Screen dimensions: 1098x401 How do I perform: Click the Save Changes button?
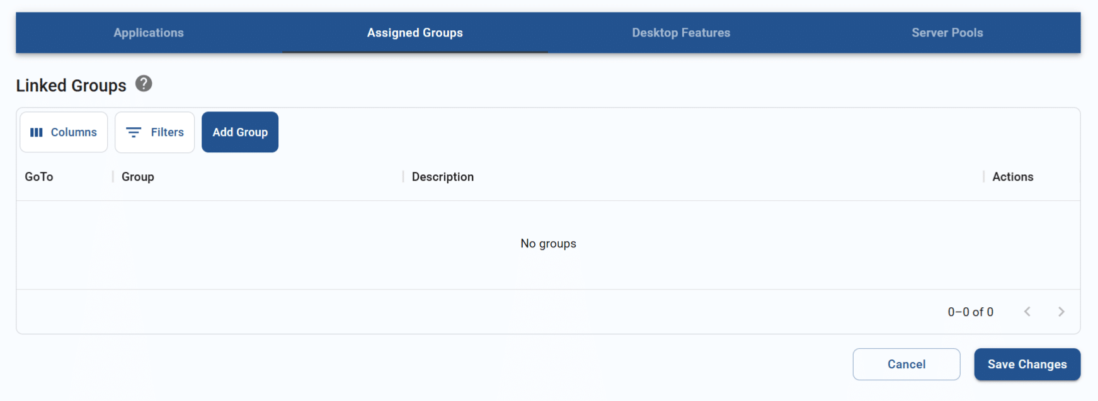tap(1027, 364)
